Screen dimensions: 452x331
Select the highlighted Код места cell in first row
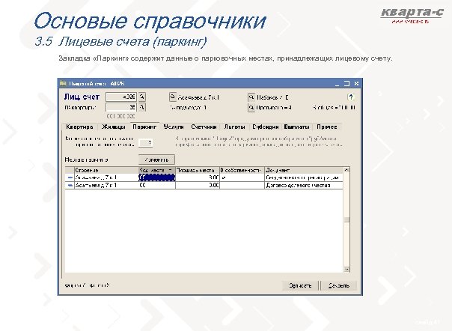pos(157,177)
